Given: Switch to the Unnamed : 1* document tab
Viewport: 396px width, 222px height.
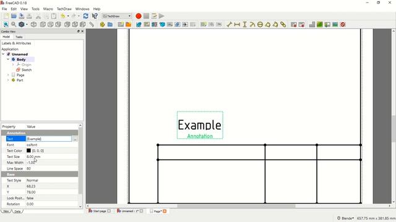Looking at the screenshot, I should (x=131, y=211).
